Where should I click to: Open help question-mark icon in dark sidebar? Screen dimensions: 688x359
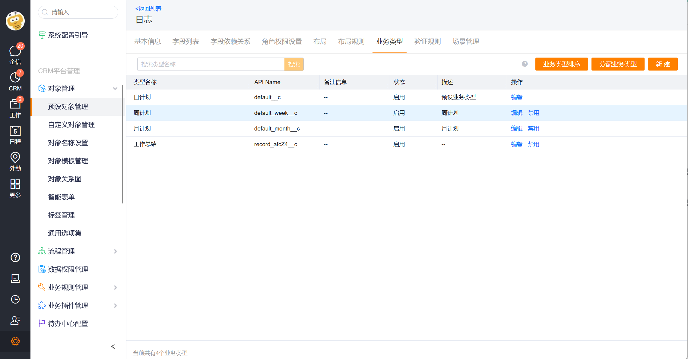coord(15,257)
